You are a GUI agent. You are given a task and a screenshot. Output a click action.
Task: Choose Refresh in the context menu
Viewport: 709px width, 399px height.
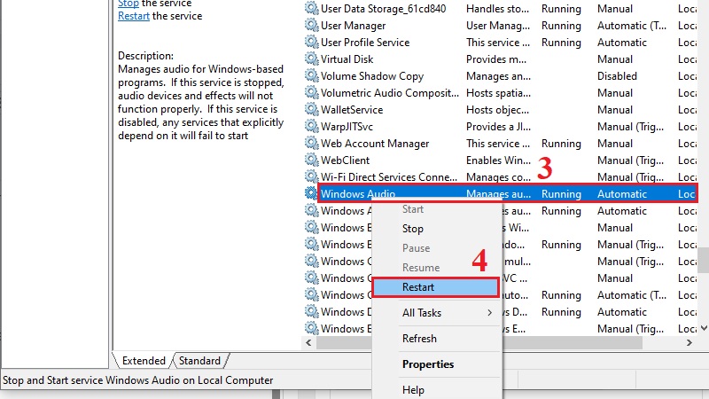(419, 339)
